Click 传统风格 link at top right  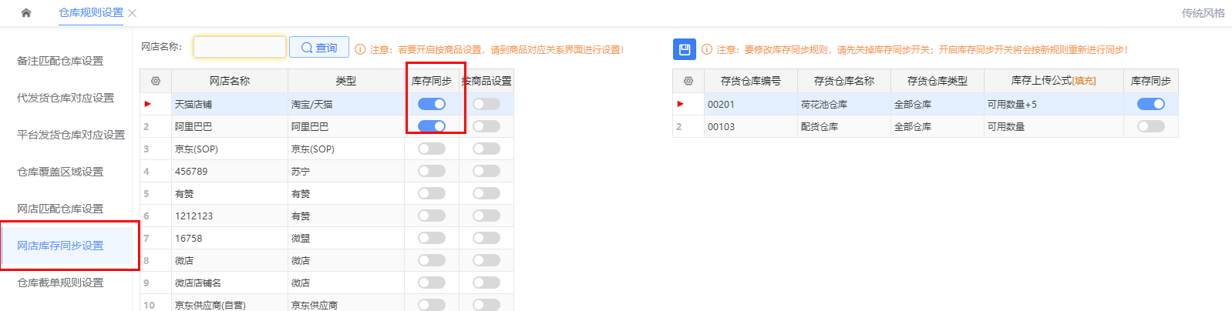pyautogui.click(x=1203, y=13)
